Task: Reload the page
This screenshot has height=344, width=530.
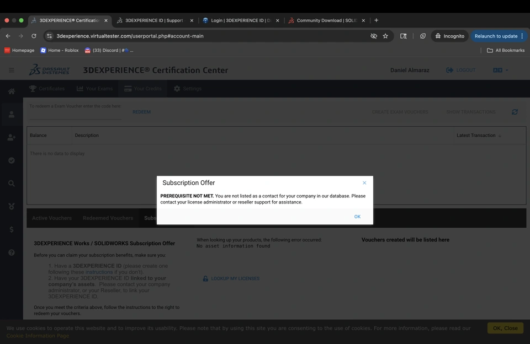Action: click(34, 36)
